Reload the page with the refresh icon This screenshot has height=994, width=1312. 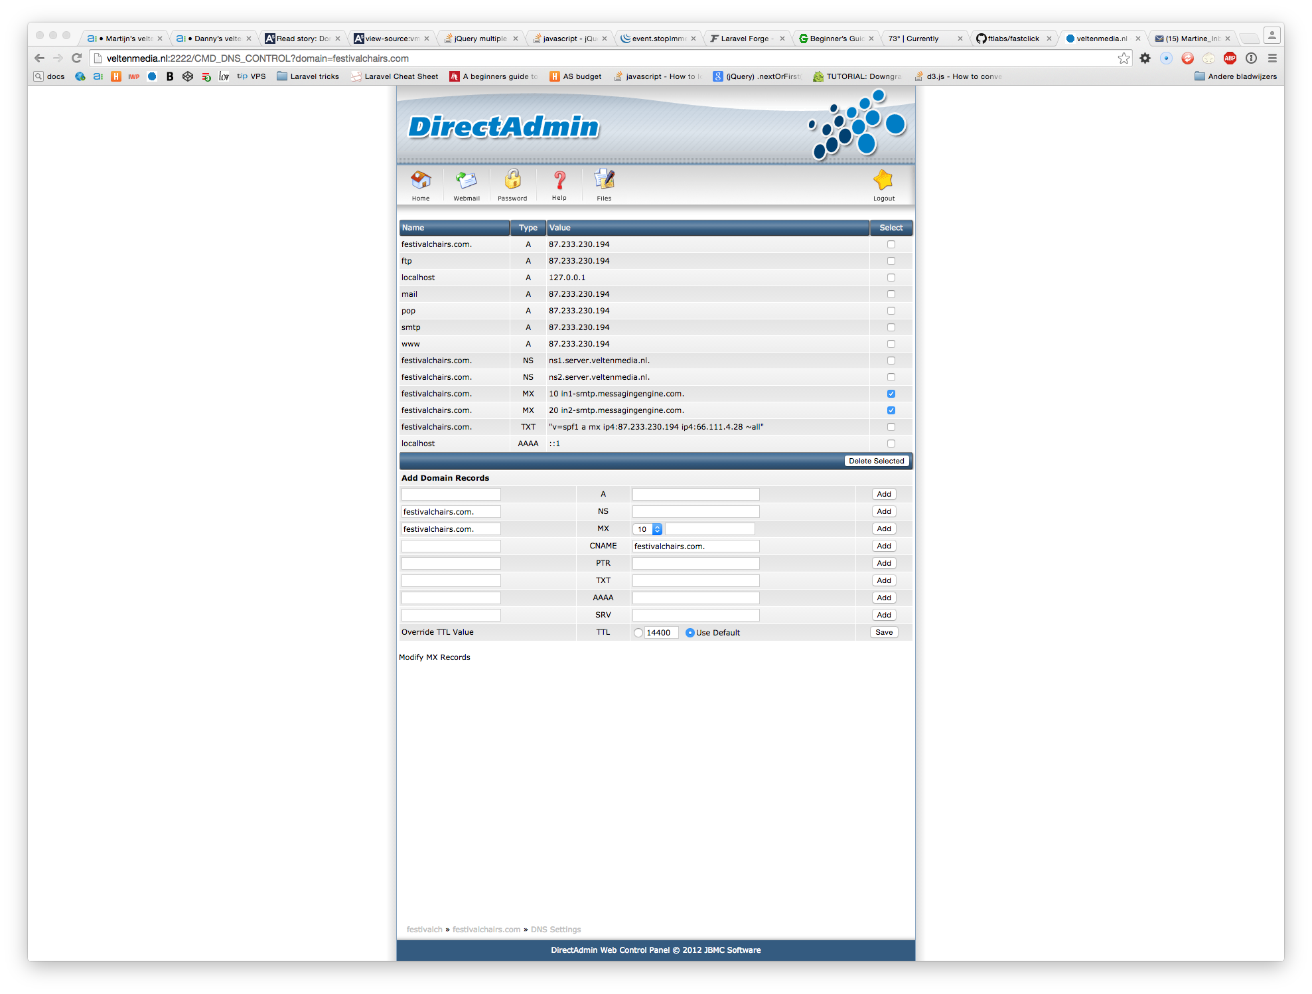76,58
